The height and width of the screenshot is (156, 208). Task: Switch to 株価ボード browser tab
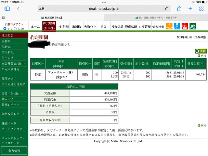[156, 18]
